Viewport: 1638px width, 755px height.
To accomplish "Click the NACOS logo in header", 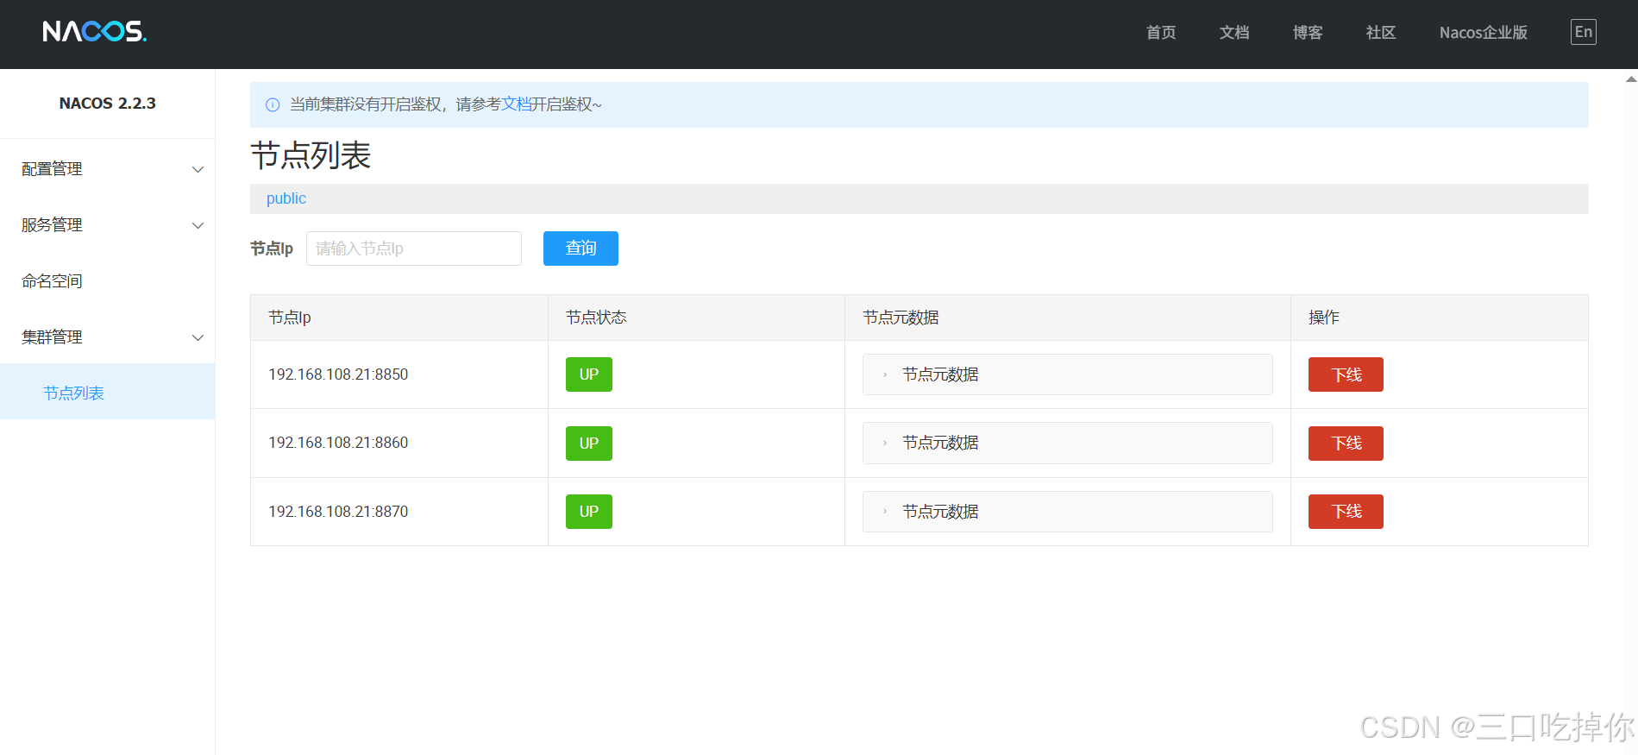I will pyautogui.click(x=94, y=32).
